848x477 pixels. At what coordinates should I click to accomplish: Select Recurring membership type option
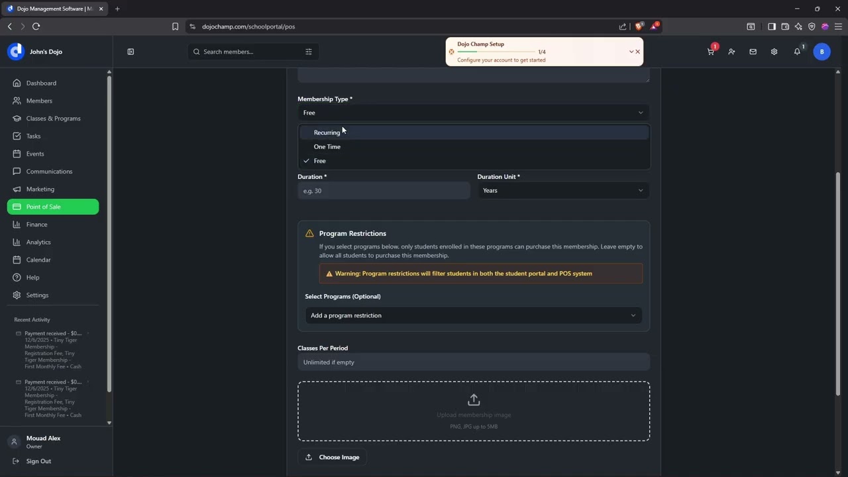[474, 132]
